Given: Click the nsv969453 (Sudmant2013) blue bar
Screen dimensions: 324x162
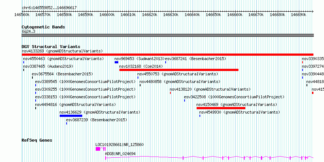Looking at the screenshot, I should pyautogui.click(x=116, y=62).
